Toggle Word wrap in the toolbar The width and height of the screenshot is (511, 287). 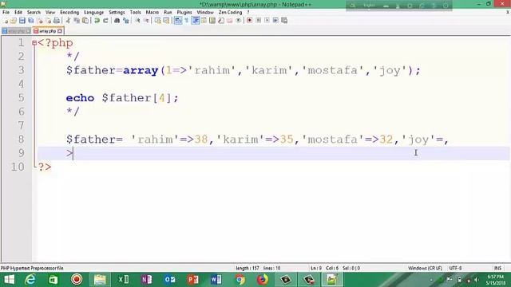177,21
